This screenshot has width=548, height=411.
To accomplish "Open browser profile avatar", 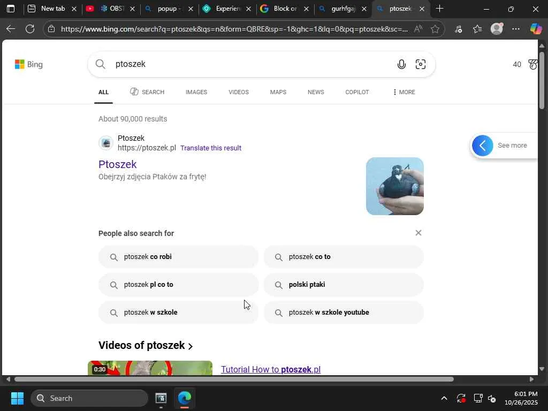I will (497, 29).
